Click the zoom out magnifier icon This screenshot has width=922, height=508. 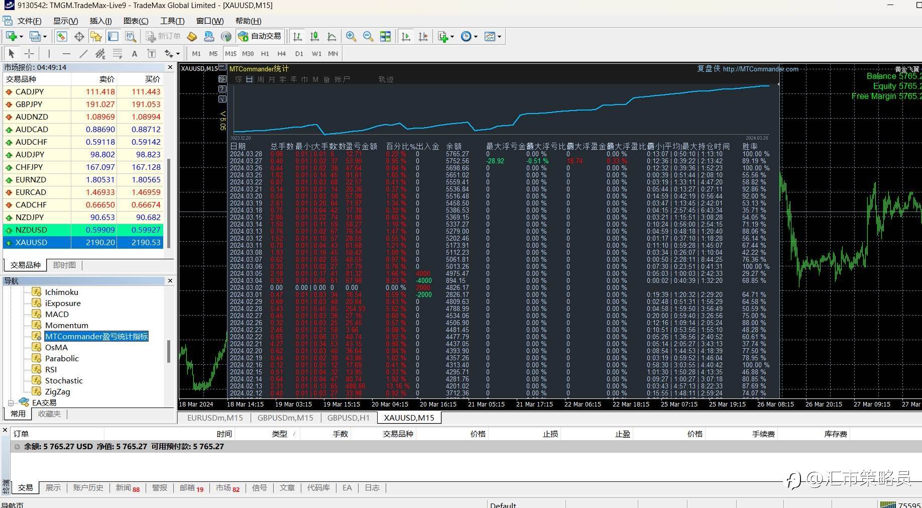[x=368, y=37]
